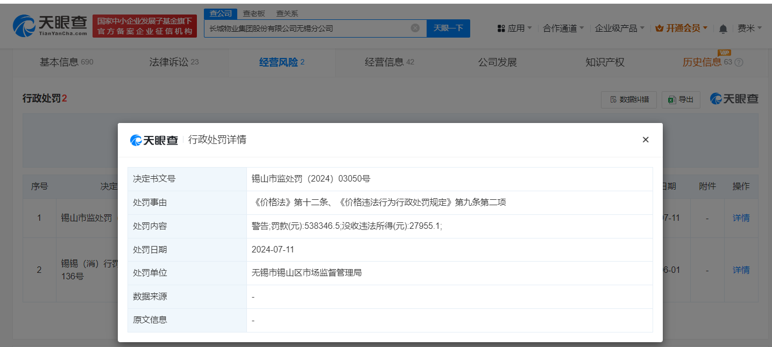
Task: Click the clear search input icon
Action: [414, 28]
